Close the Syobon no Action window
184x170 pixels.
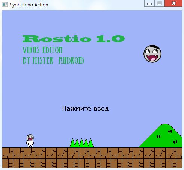pos(173,3)
